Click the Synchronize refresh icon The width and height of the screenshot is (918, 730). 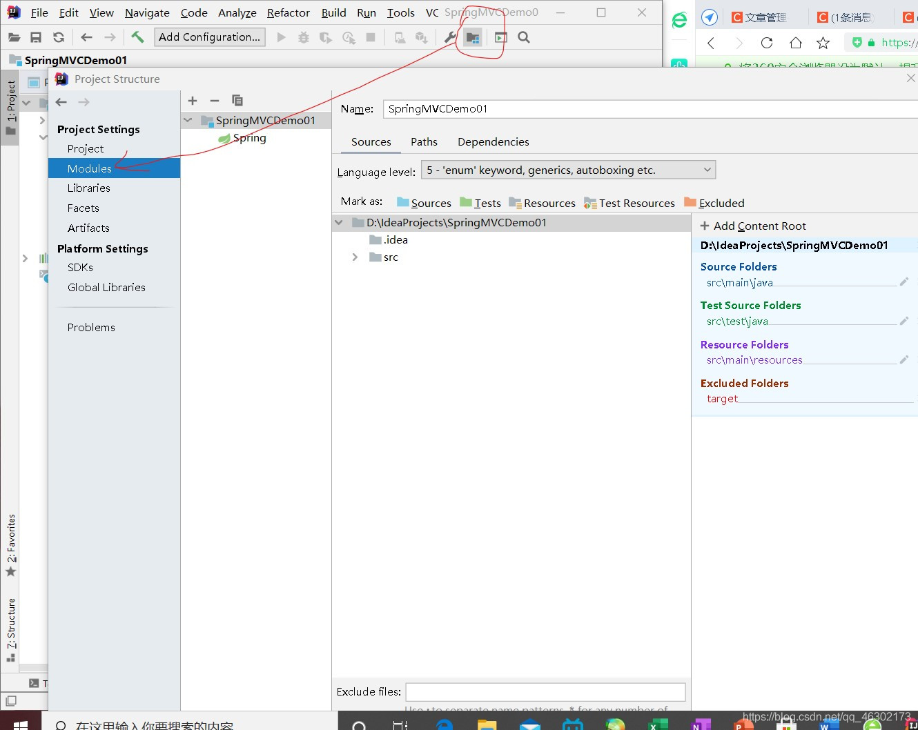tap(59, 37)
